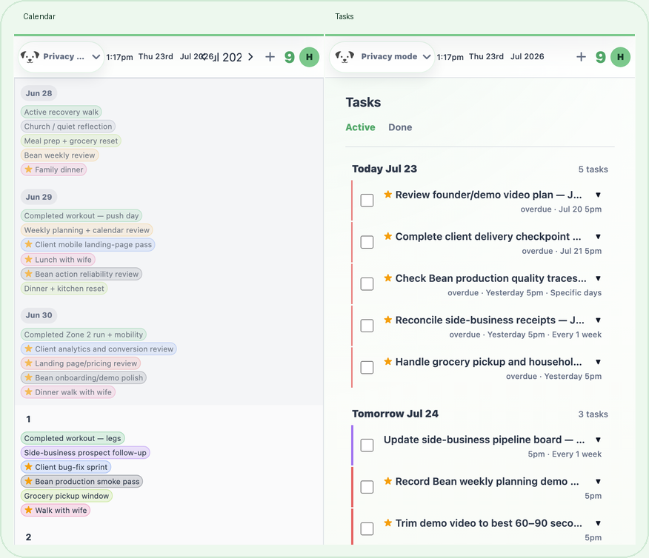Check off Trim demo video task

tap(367, 528)
